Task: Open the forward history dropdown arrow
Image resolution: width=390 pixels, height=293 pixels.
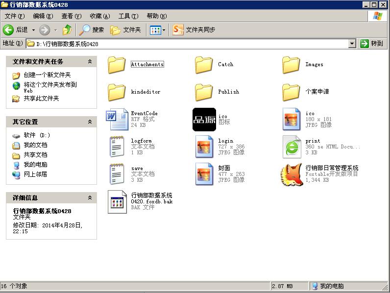Action: point(55,30)
